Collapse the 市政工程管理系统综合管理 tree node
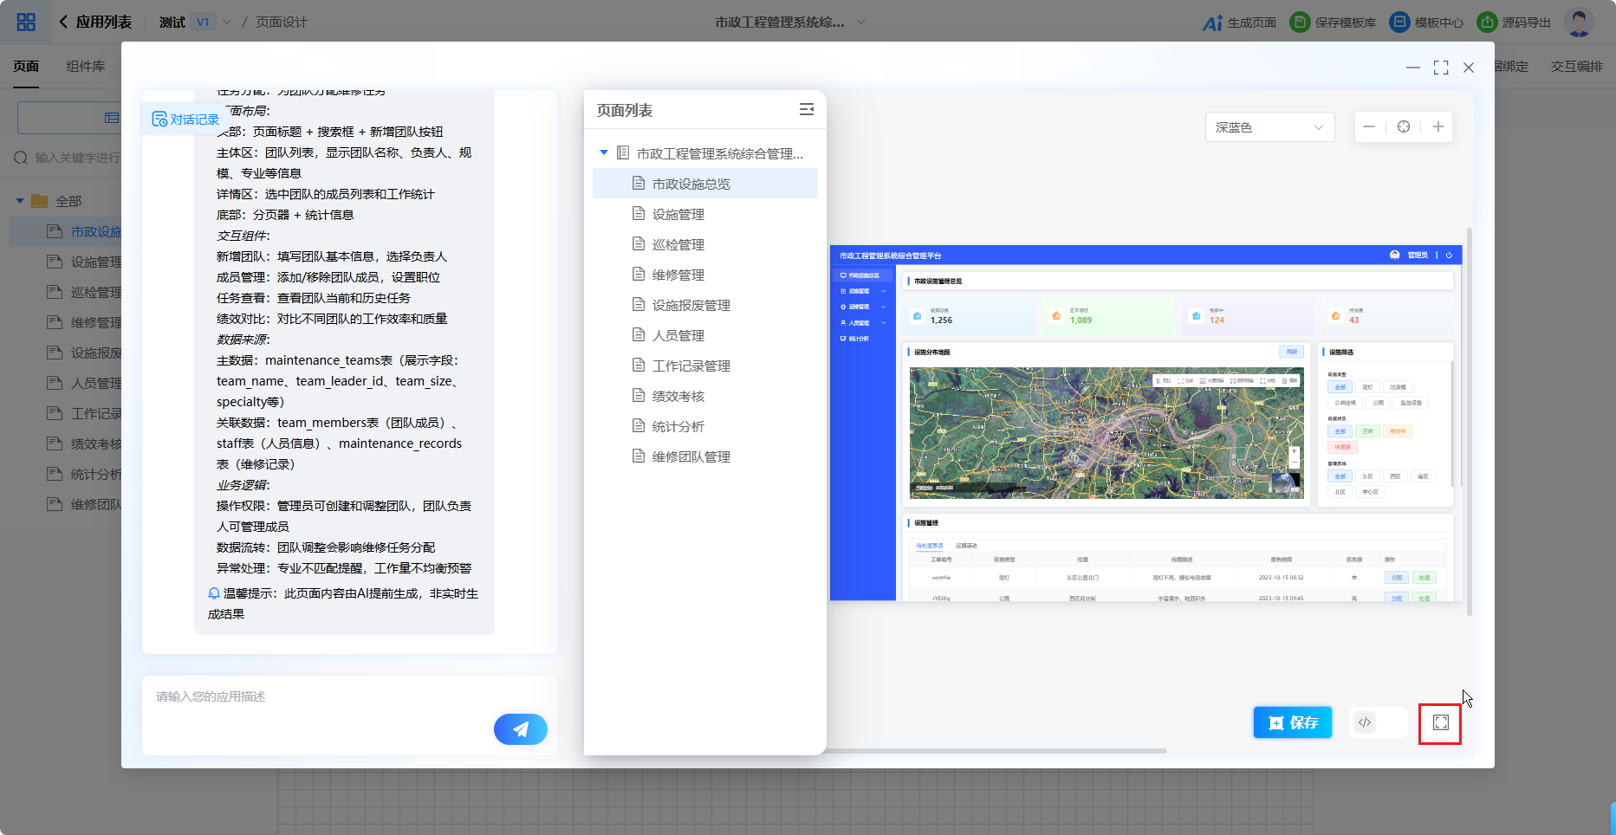This screenshot has height=835, width=1616. (x=604, y=153)
